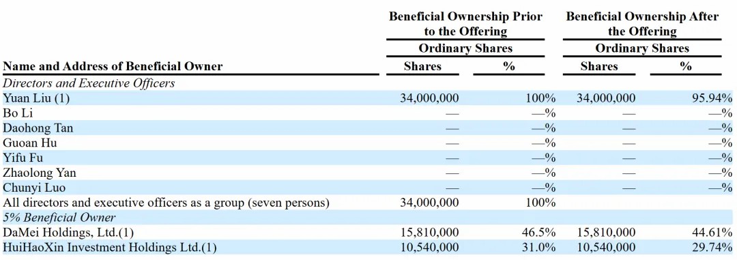This screenshot has height=260, width=737.
Task: Select the 'All directors and executive officers' group row
Action: click(x=369, y=203)
